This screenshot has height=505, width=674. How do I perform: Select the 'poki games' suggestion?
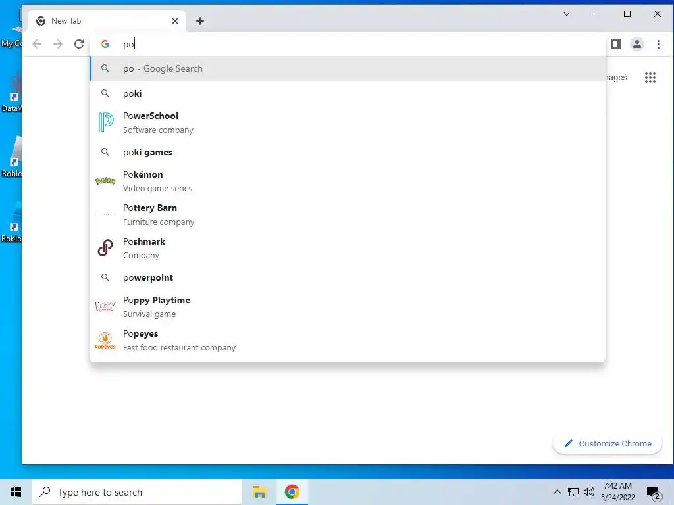point(348,152)
